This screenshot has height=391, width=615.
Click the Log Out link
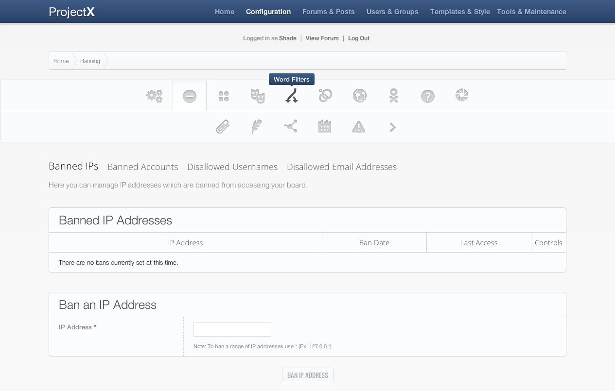click(359, 38)
